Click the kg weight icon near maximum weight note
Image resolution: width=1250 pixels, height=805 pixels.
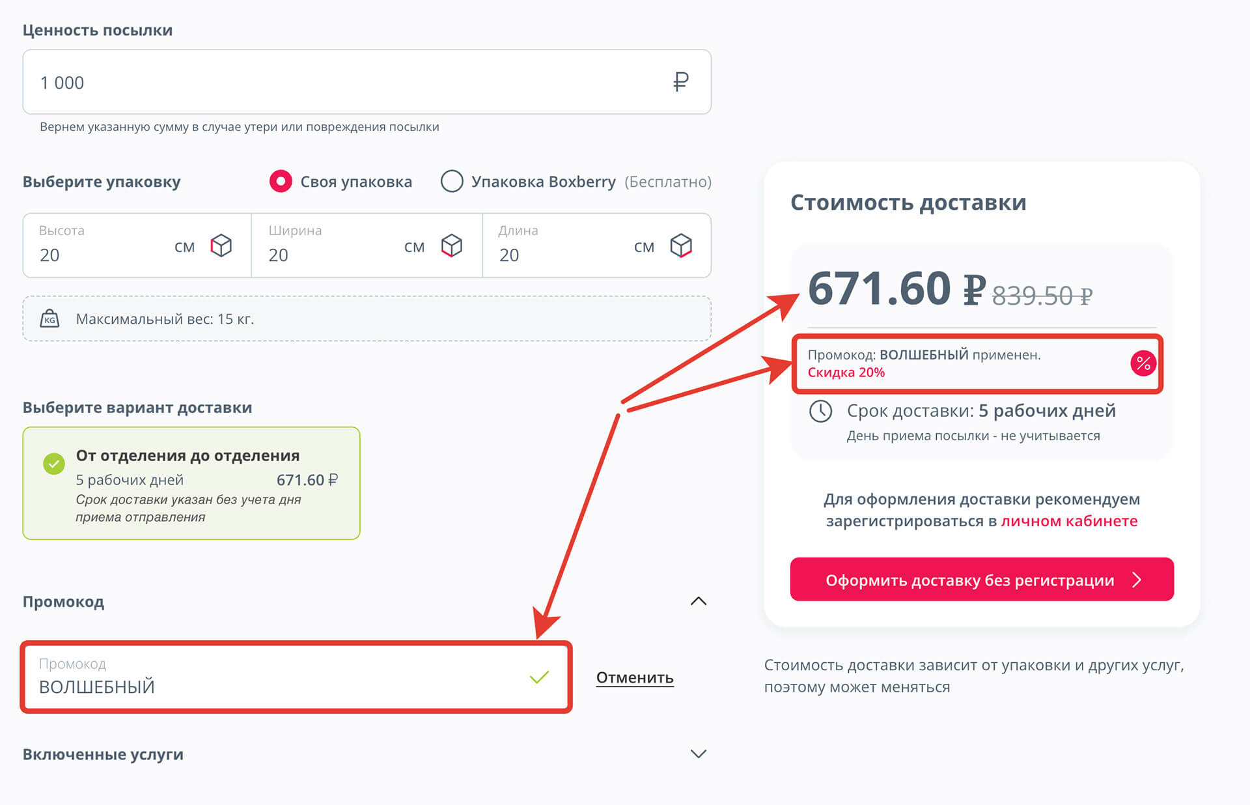[50, 318]
